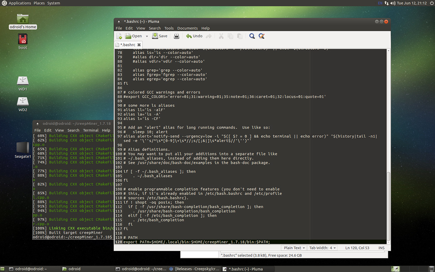This screenshot has width=435, height=272.
Task: Select the *.bashrc document tab
Action: tap(128, 45)
